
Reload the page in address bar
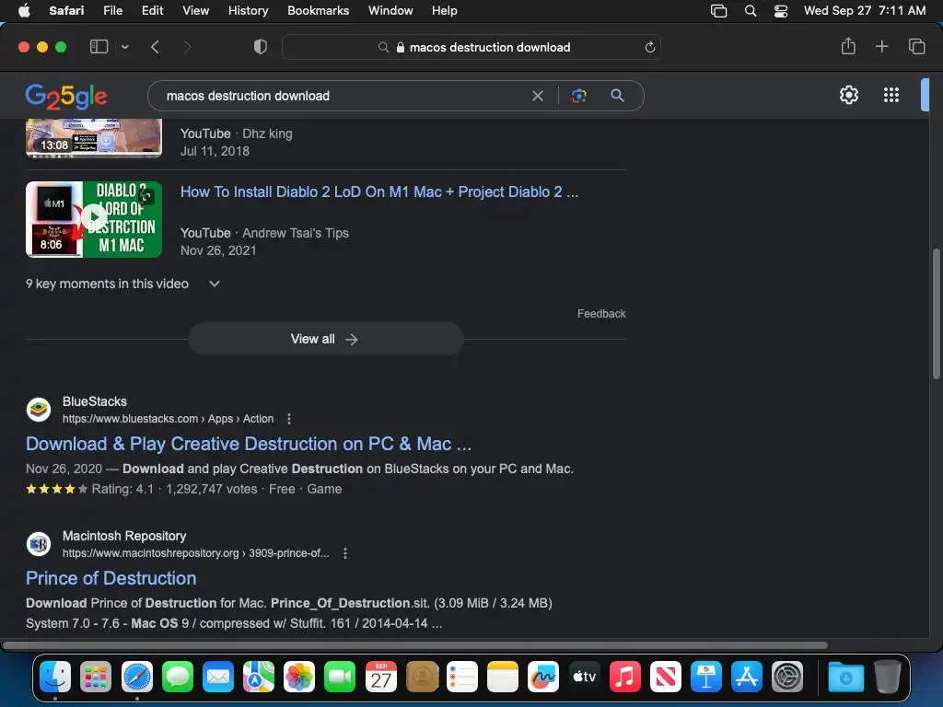[649, 47]
